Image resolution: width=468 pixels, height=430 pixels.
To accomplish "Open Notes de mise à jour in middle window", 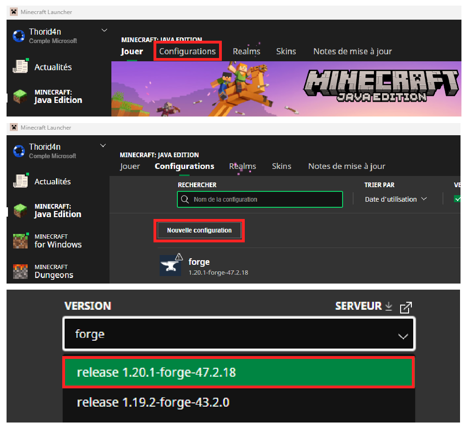I will coord(346,166).
